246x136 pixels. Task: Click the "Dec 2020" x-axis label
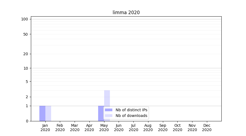click(x=207, y=128)
